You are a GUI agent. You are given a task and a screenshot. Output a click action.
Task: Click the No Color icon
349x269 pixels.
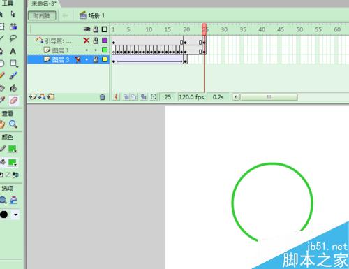pos(8,175)
